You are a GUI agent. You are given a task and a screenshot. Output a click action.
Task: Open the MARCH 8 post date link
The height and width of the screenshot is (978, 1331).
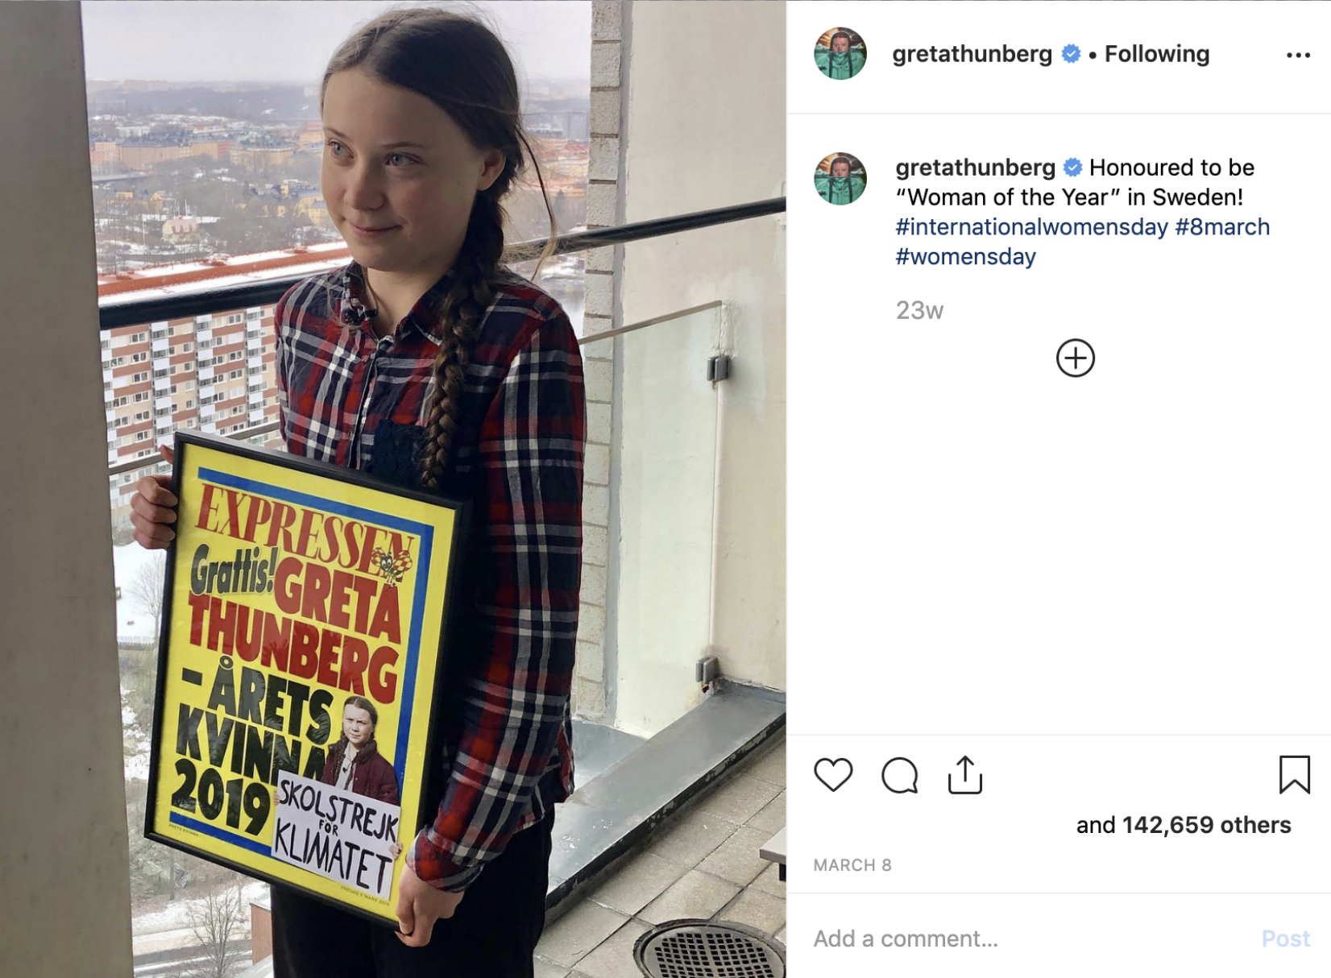pyautogui.click(x=852, y=865)
